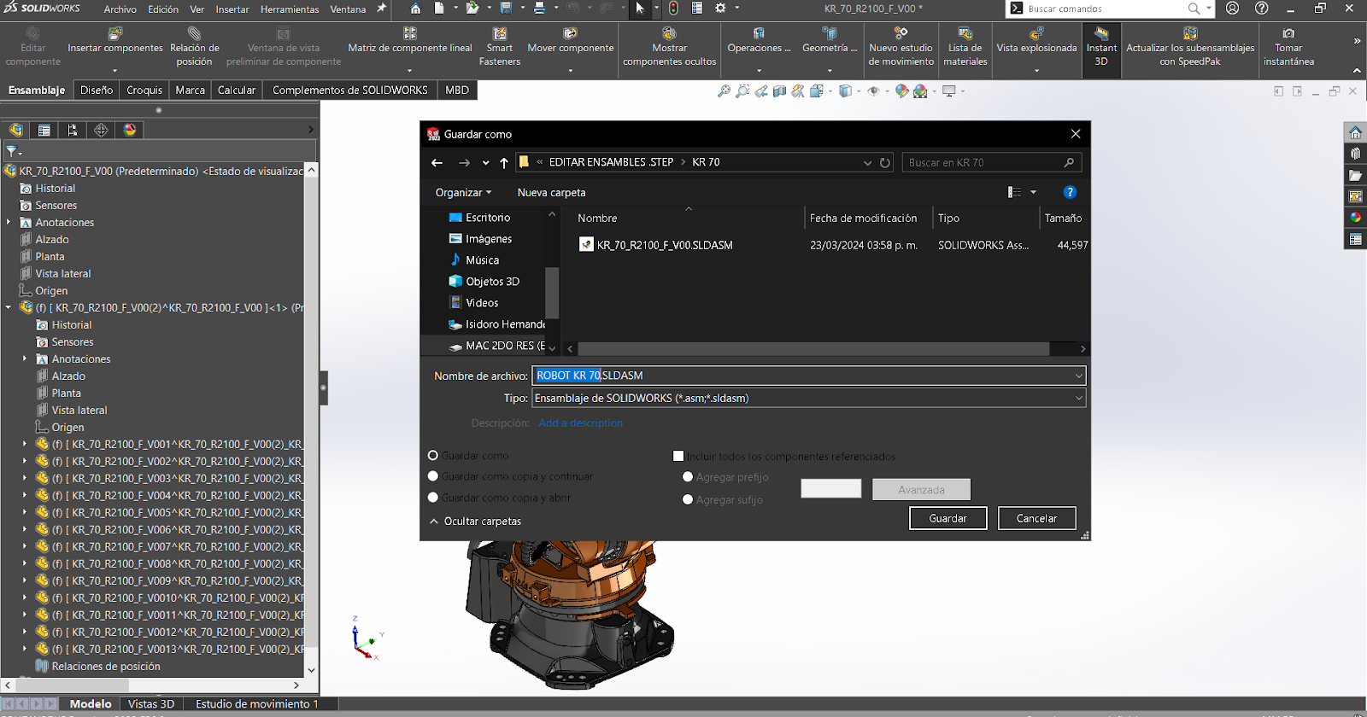Image resolution: width=1367 pixels, height=717 pixels.
Task: Click the rebuild traffic light icon
Action: (673, 9)
